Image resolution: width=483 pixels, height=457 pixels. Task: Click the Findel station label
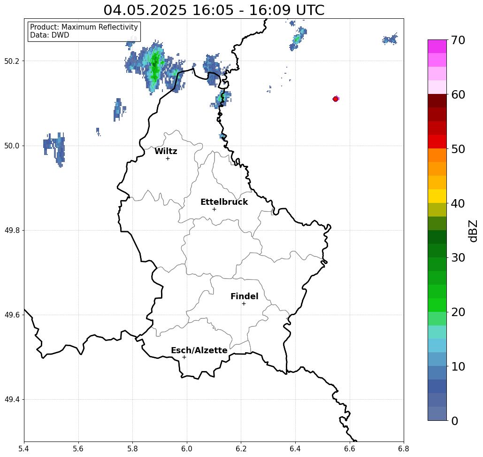point(244,296)
